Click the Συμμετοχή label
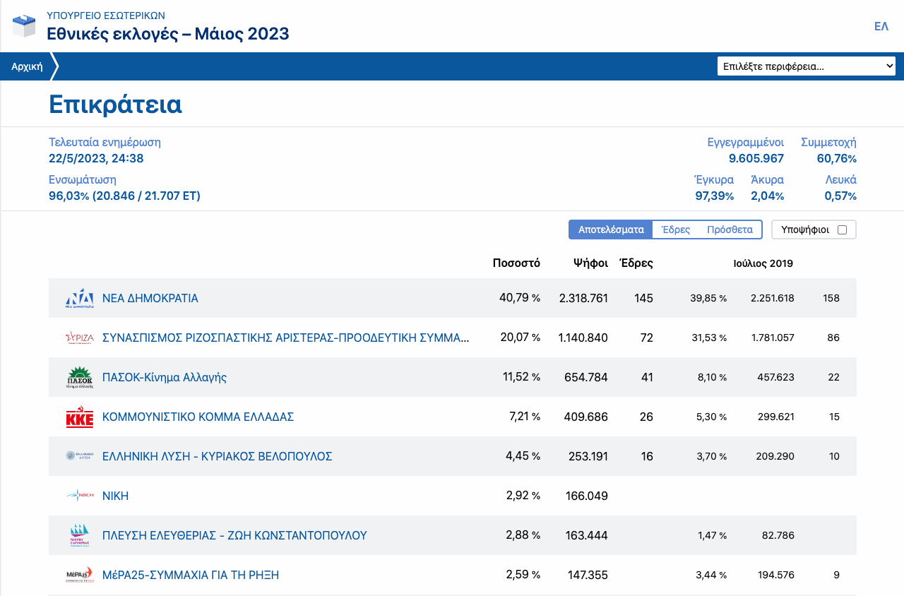904x596 pixels. (x=828, y=142)
